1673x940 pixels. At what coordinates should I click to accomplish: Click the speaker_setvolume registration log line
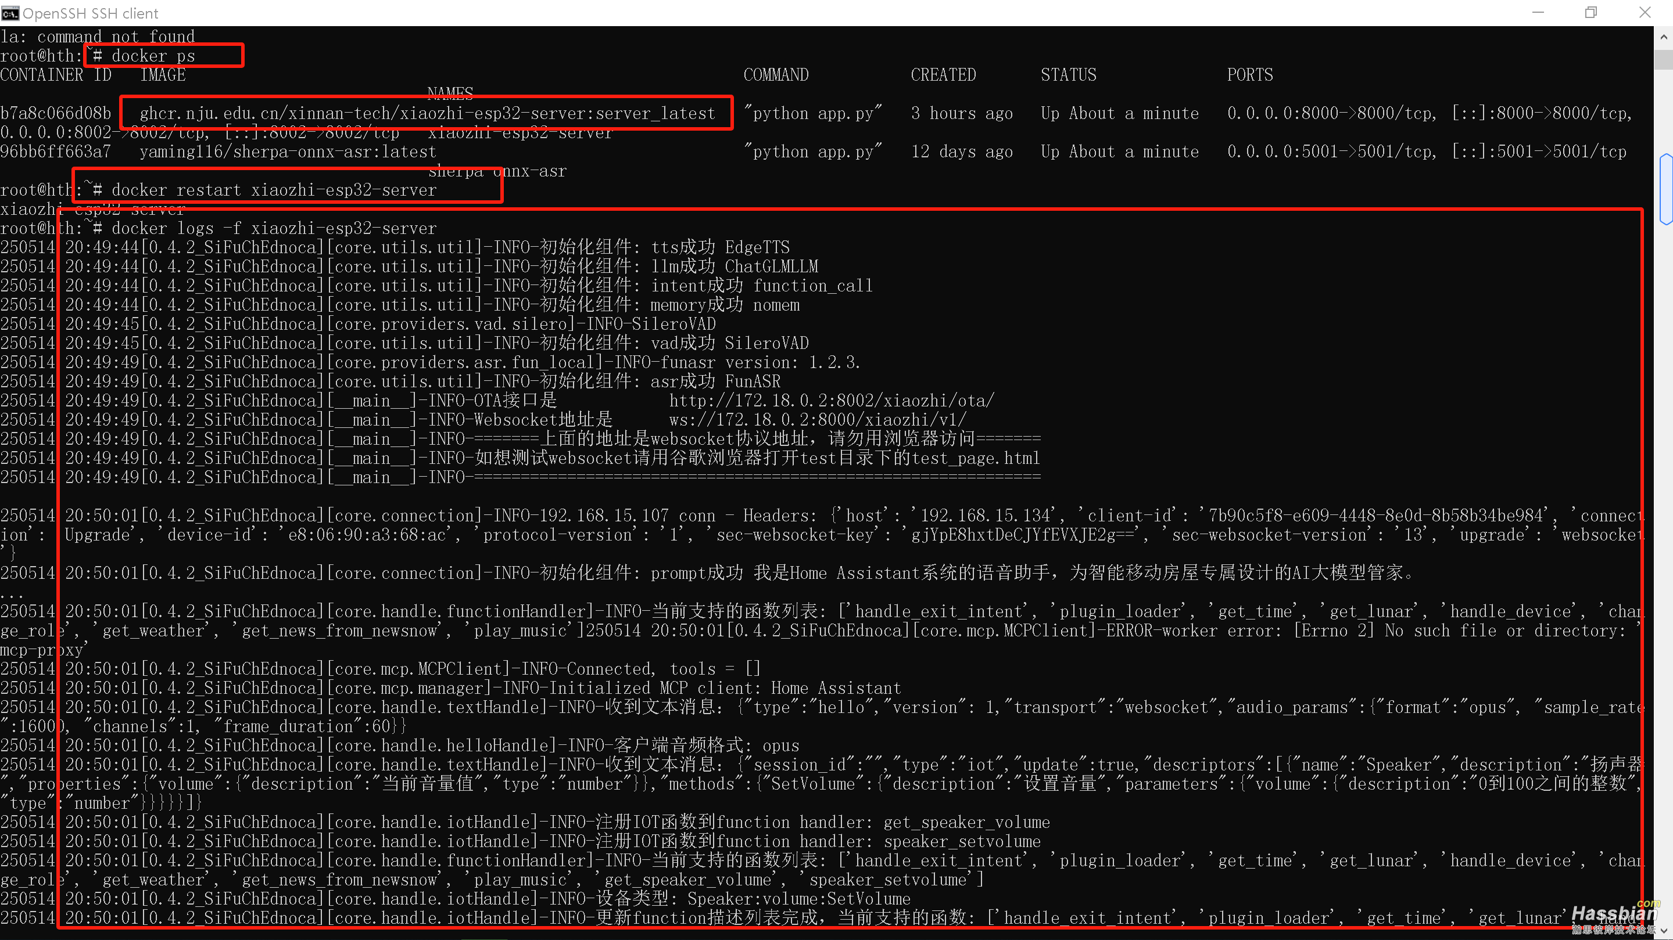[520, 841]
